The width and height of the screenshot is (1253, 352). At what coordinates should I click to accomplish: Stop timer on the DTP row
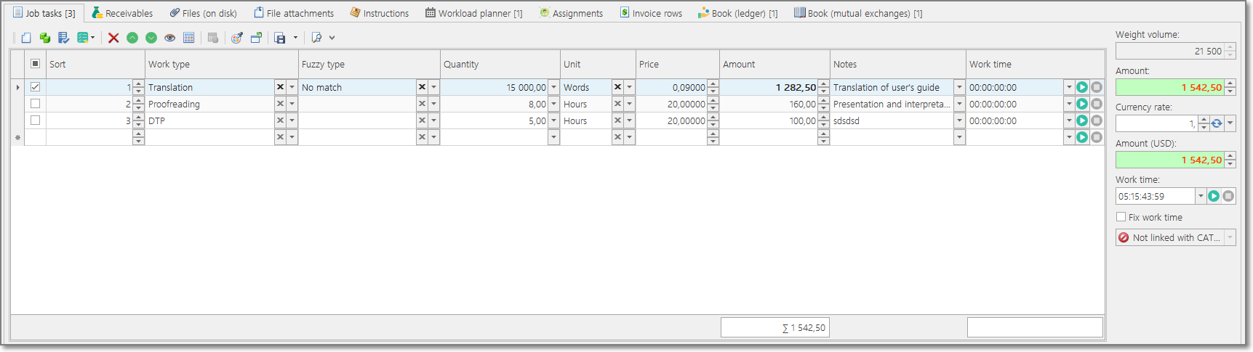click(x=1097, y=120)
